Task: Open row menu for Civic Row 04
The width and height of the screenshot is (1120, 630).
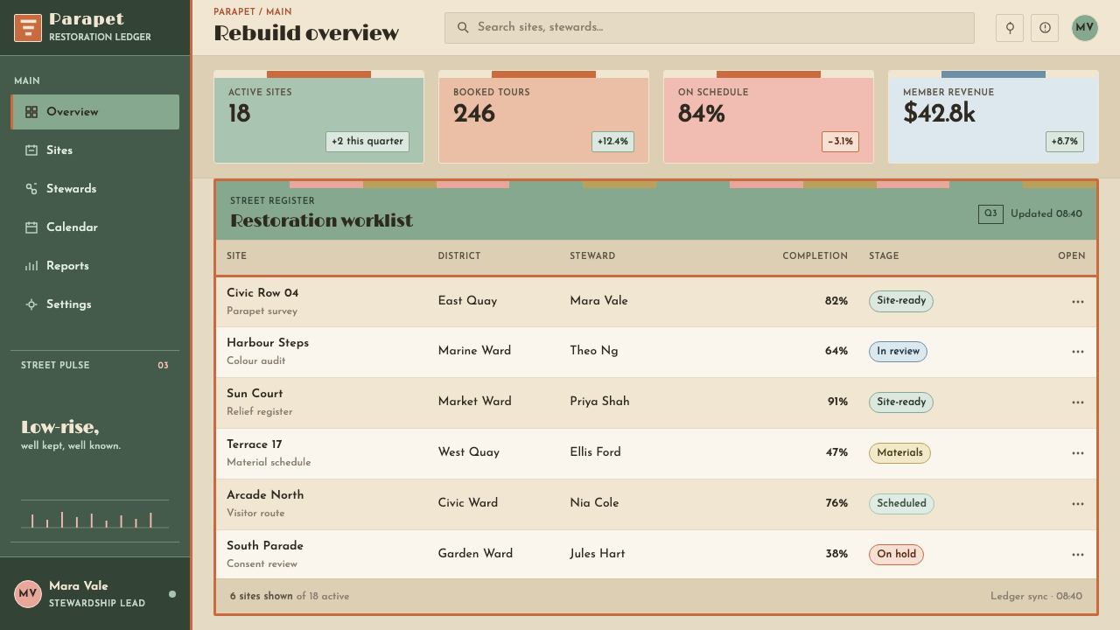Action: tap(1078, 302)
